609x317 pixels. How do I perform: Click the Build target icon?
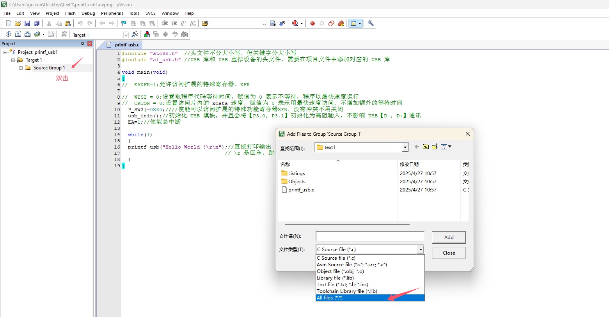pos(18,34)
